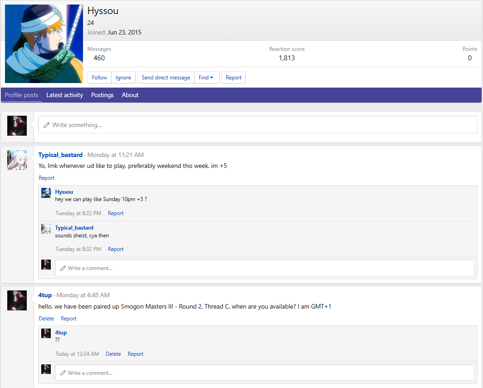The width and height of the screenshot is (483, 388).
Task: Click 'Write a comment...' field under Typical_bastard's post
Action: (264, 268)
